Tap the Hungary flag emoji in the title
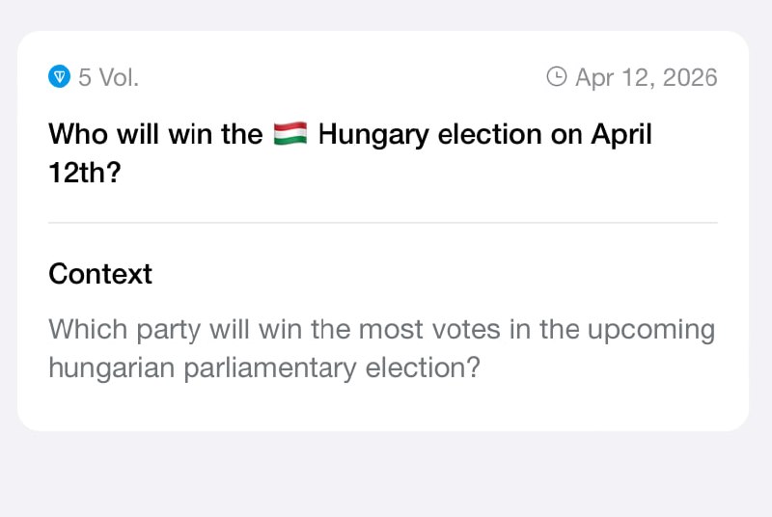Viewport: 772px width, 517px height. (x=290, y=134)
